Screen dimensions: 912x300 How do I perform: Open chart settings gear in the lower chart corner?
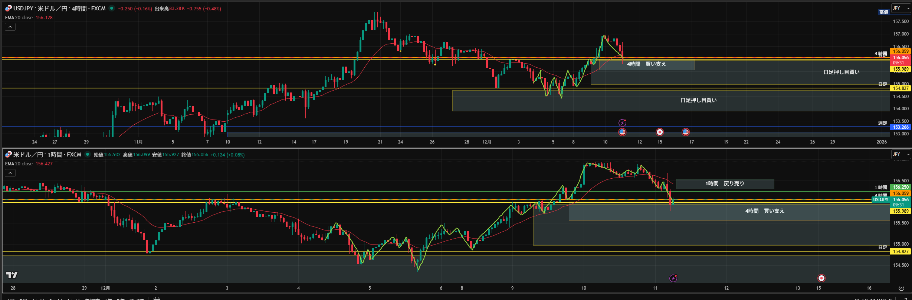click(901, 288)
